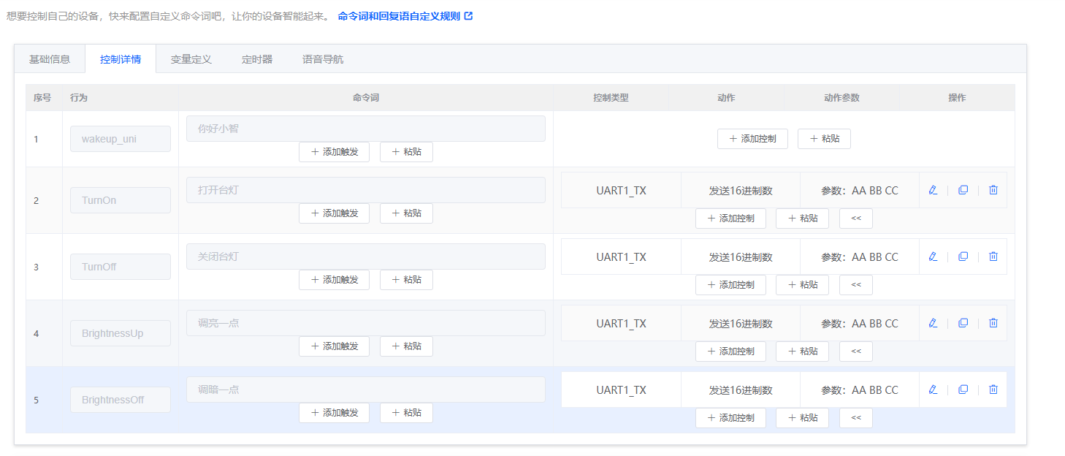
Task: Delete the TurnOff row control via trash icon
Action: 993,256
